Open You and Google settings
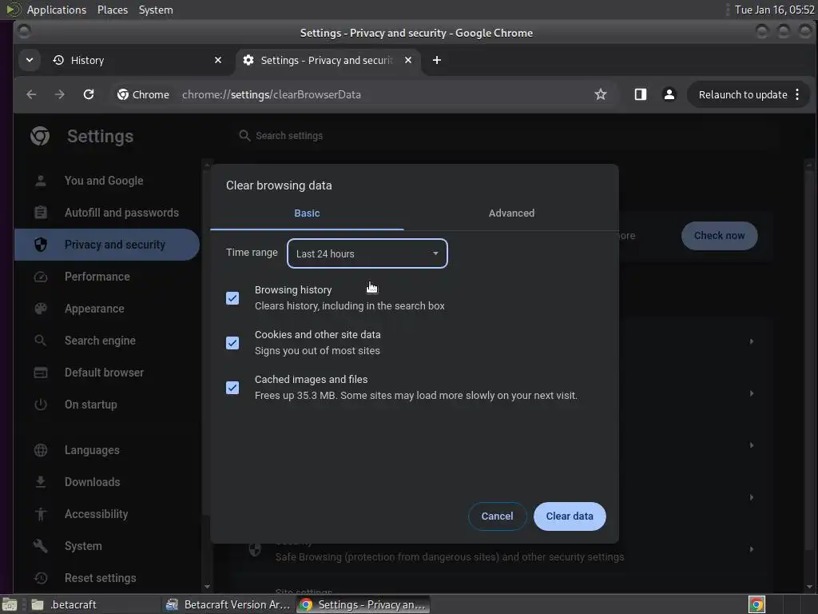This screenshot has width=818, height=614. pos(107,181)
